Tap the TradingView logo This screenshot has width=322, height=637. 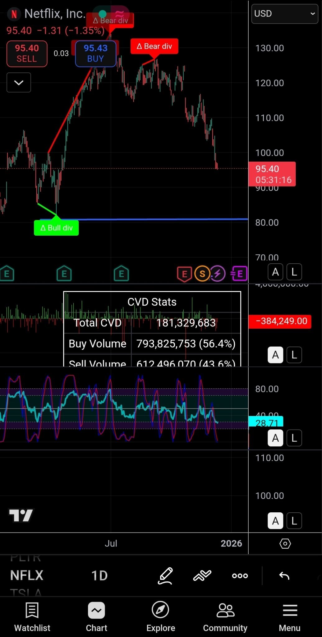point(21,516)
